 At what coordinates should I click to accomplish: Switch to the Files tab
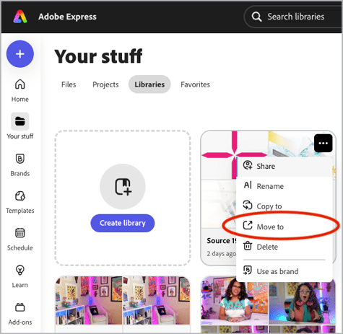[69, 84]
